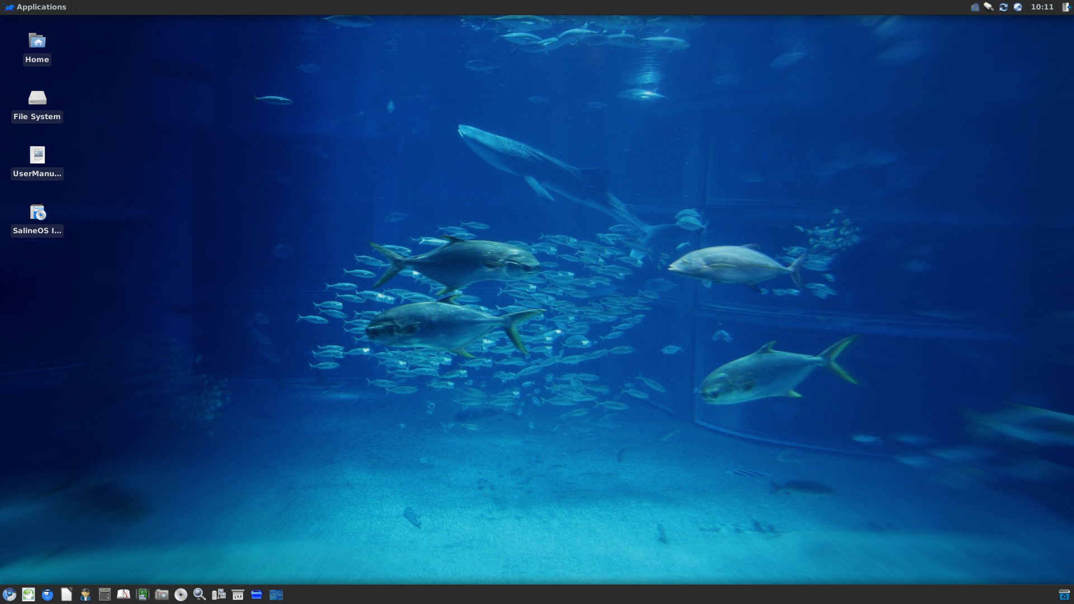Launch Chromium browser from bottom panel
1074x604 pixels.
9,594
